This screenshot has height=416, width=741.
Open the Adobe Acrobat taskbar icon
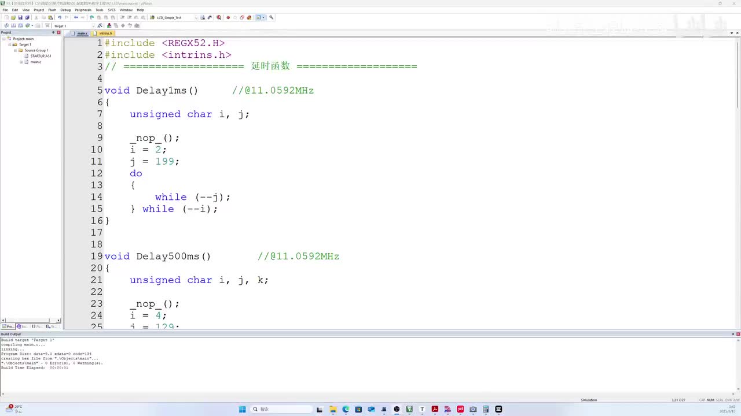[435, 409]
